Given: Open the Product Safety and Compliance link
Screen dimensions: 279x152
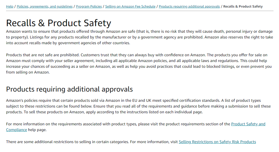Looking at the screenshot, I should pyautogui.click(x=248, y=124).
